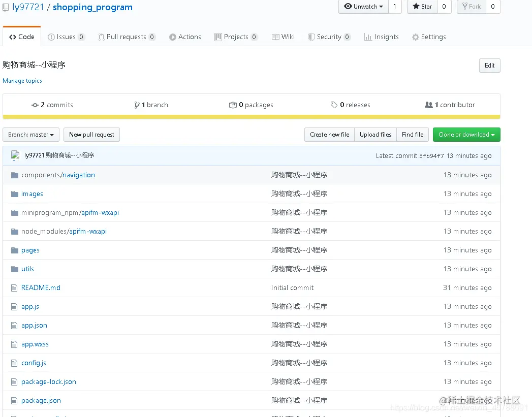Open the package-lock.json file
This screenshot has width=532, height=417.
[48, 382]
